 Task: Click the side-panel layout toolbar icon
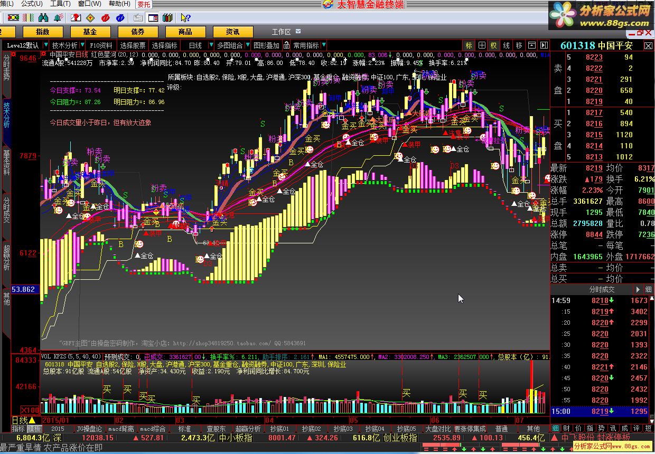pyautogui.click(x=153, y=17)
